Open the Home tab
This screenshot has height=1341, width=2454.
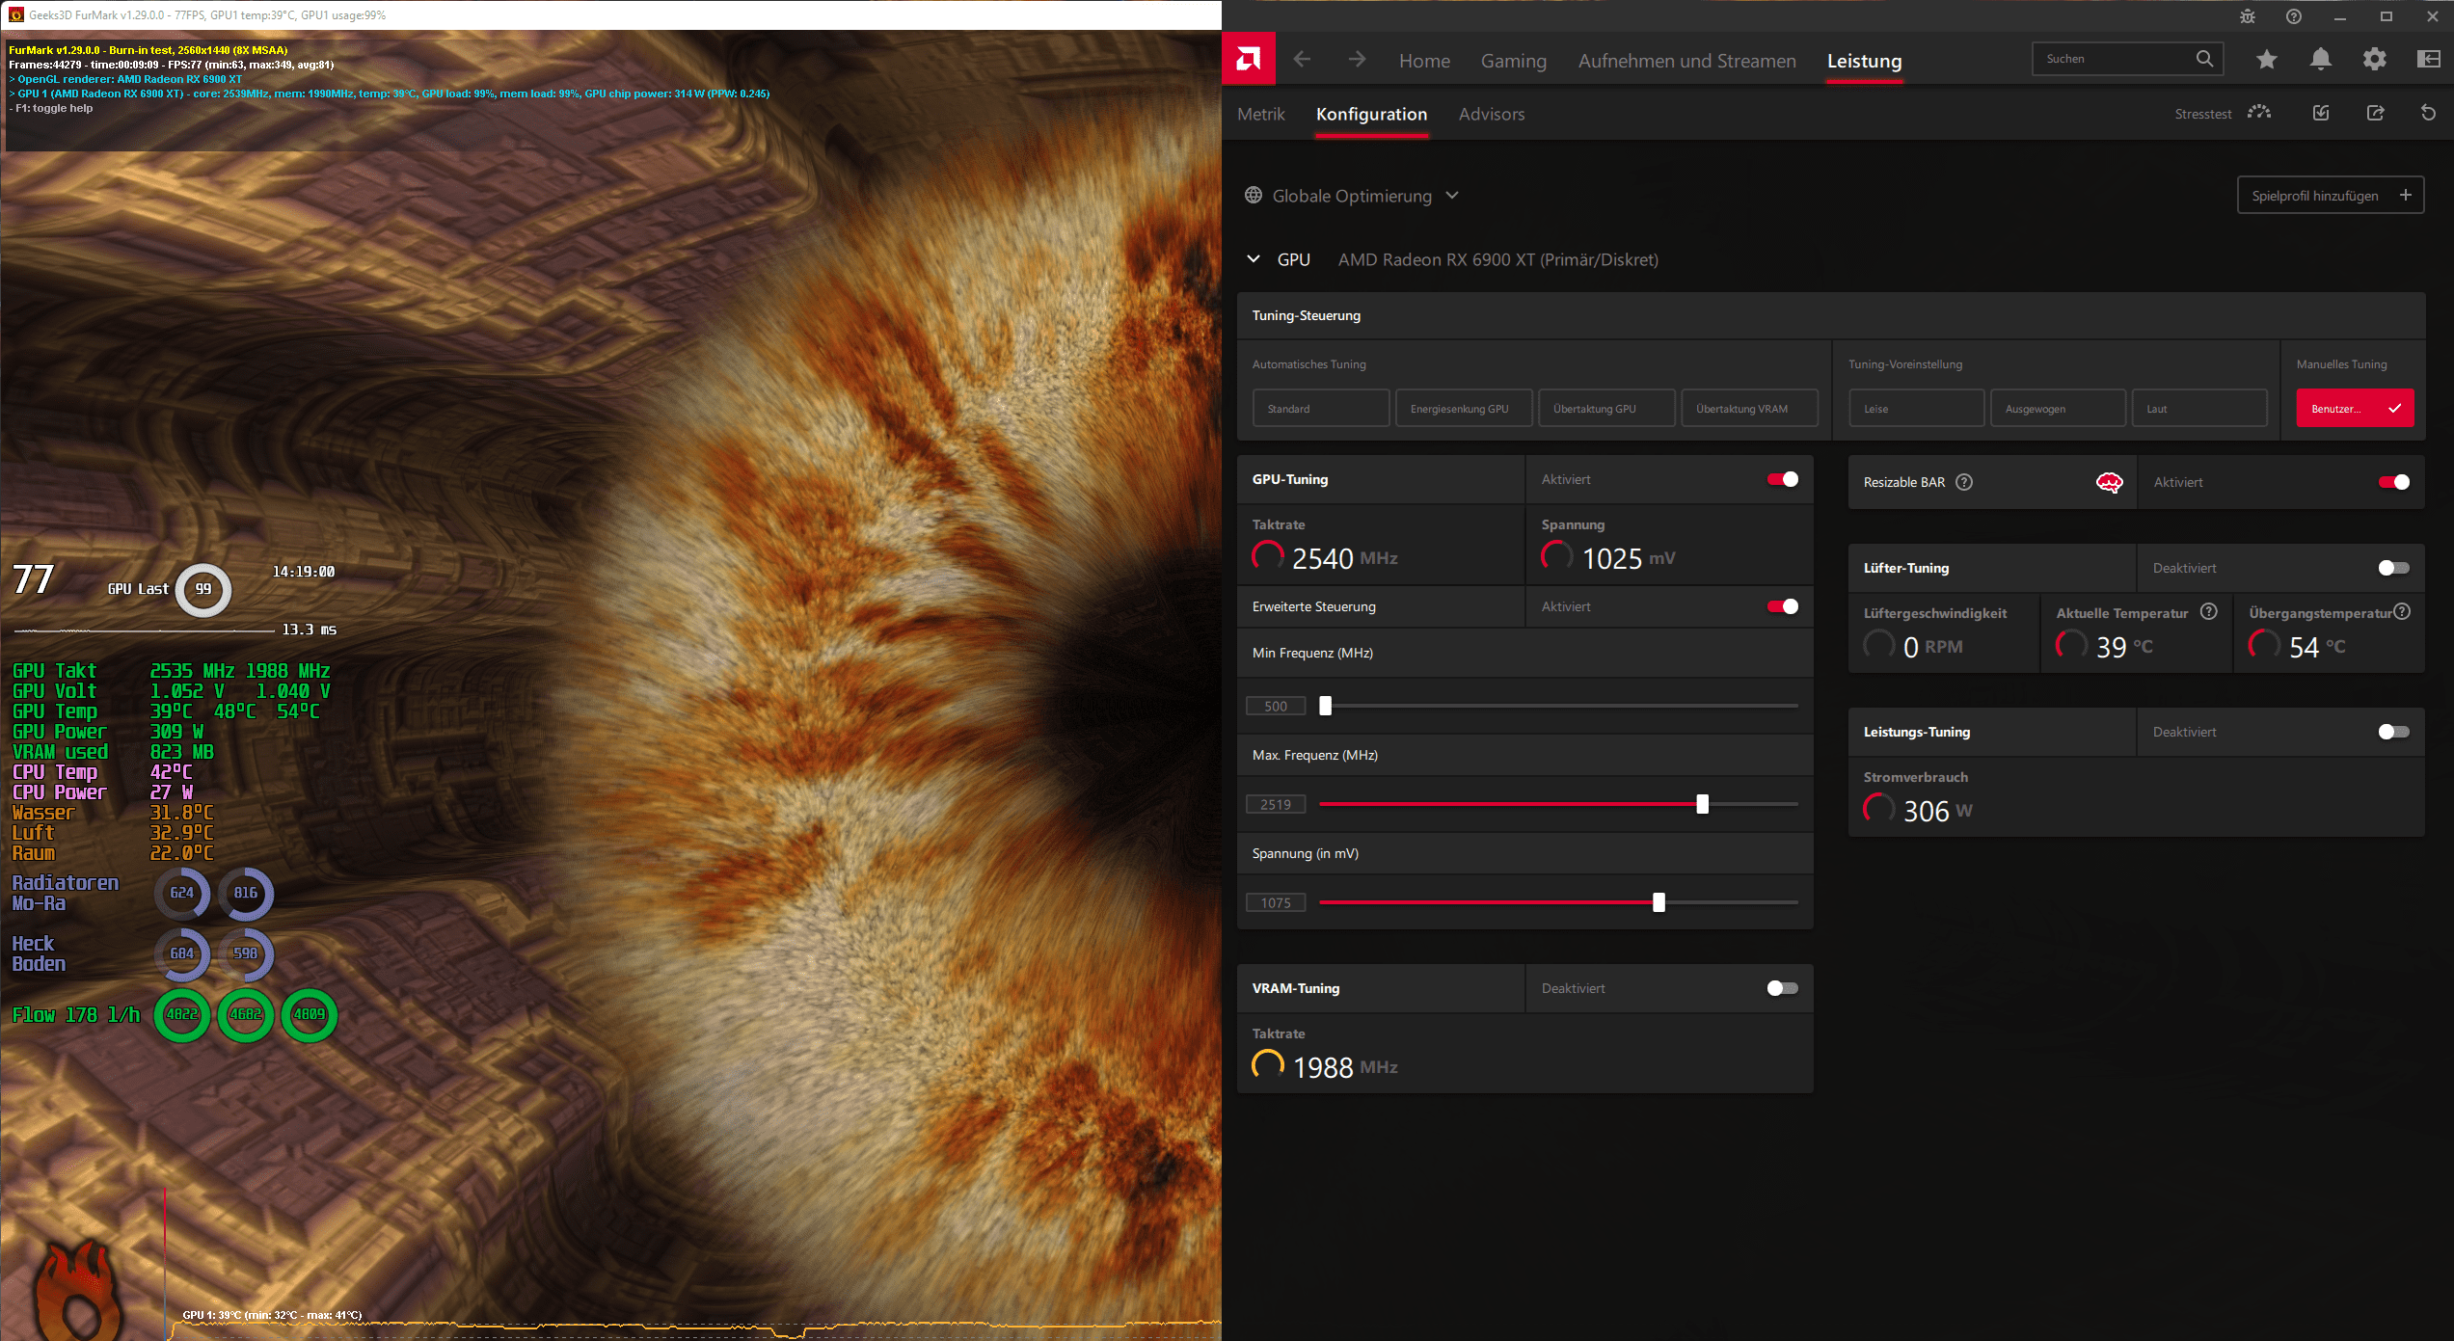click(1424, 61)
